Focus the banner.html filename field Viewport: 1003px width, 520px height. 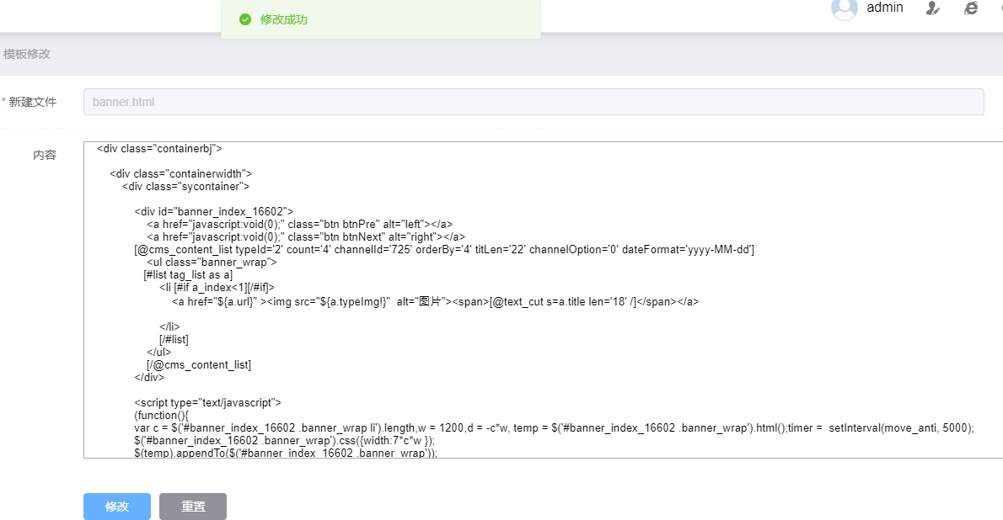point(533,102)
